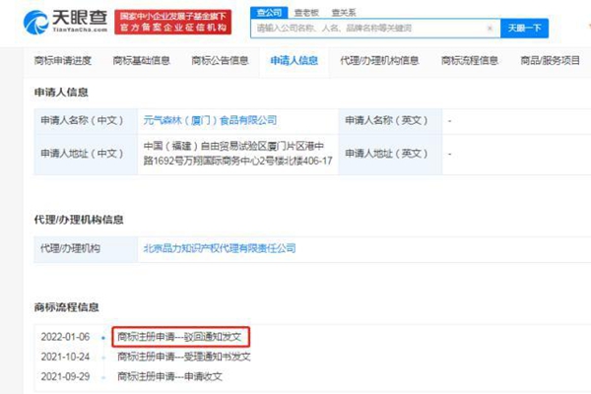This screenshot has height=394, width=591.
Task: Open 北京品力知识产权代理有限责任公司 link
Action: tap(220, 248)
